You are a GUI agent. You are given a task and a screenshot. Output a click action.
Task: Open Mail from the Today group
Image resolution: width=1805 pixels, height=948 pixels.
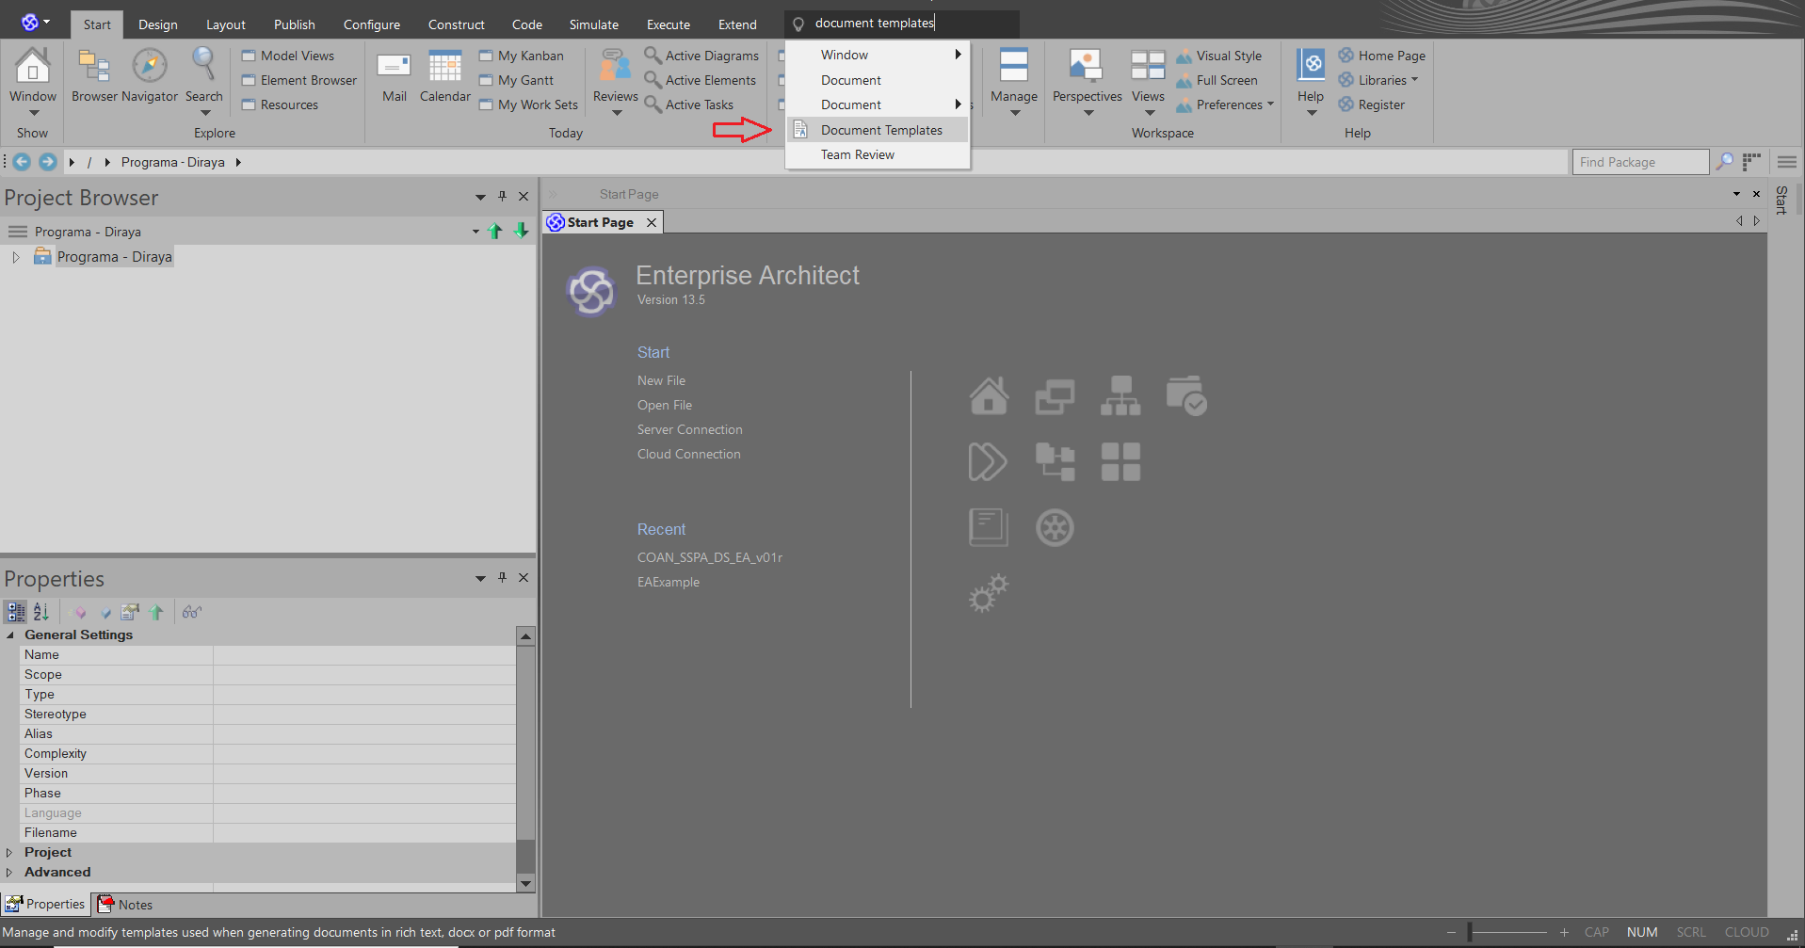tap(395, 75)
